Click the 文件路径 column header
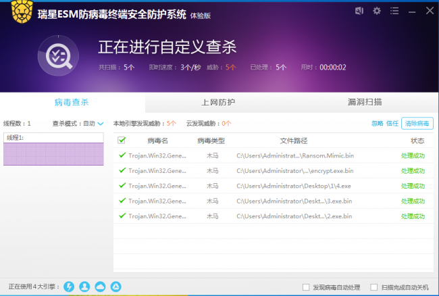The image size is (439, 296). 294,141
